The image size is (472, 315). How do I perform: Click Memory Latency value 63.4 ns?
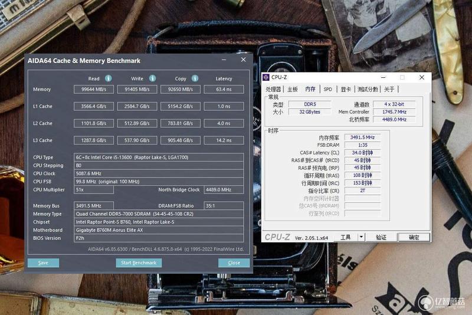(x=224, y=89)
